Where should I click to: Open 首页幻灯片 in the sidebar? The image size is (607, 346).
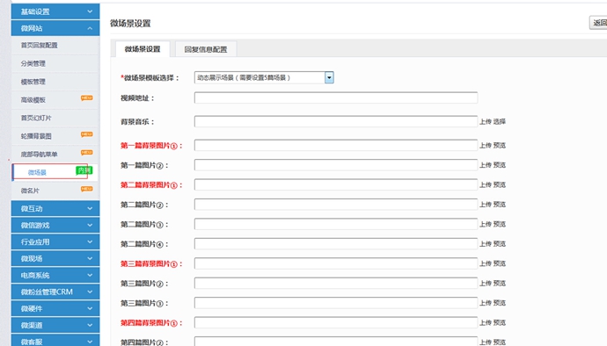coord(55,118)
